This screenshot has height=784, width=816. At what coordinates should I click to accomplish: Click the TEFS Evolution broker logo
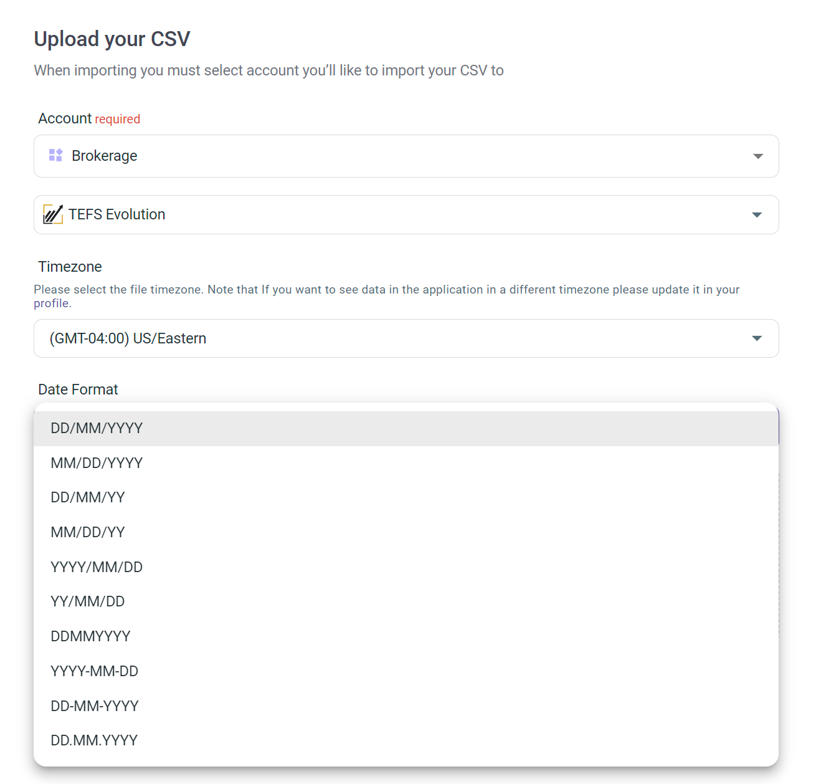pyautogui.click(x=53, y=214)
